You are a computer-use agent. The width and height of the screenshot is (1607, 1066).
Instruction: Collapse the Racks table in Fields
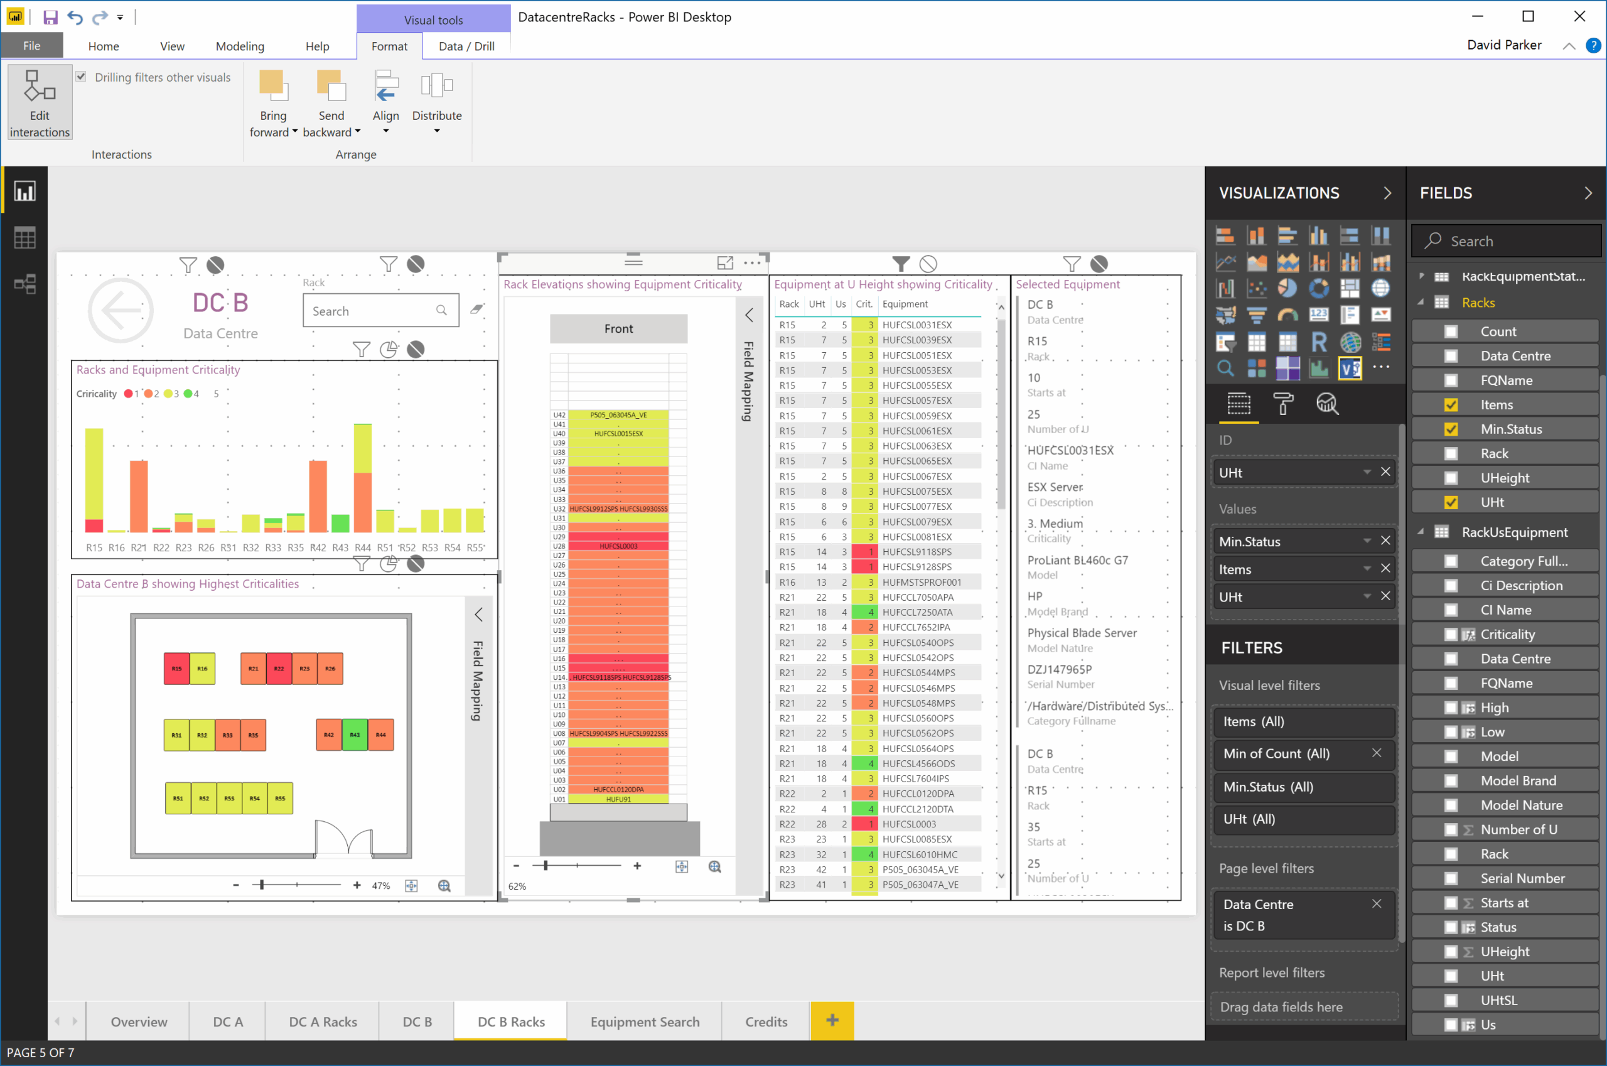pyautogui.click(x=1421, y=303)
